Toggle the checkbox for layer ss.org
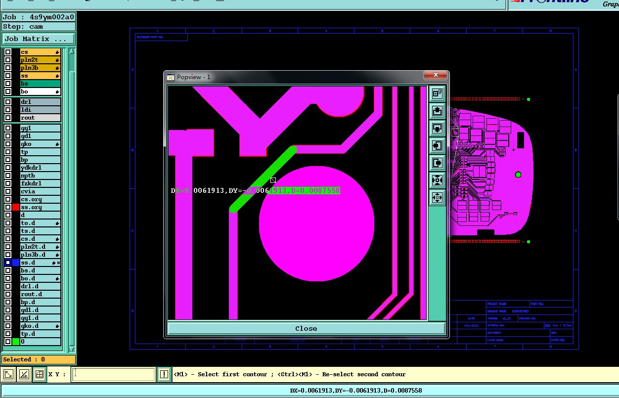The width and height of the screenshot is (619, 398). click(x=8, y=207)
